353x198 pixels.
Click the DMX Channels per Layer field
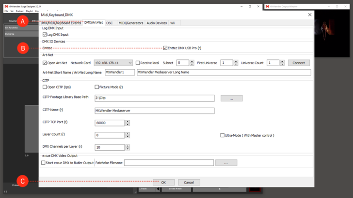(x=110, y=147)
